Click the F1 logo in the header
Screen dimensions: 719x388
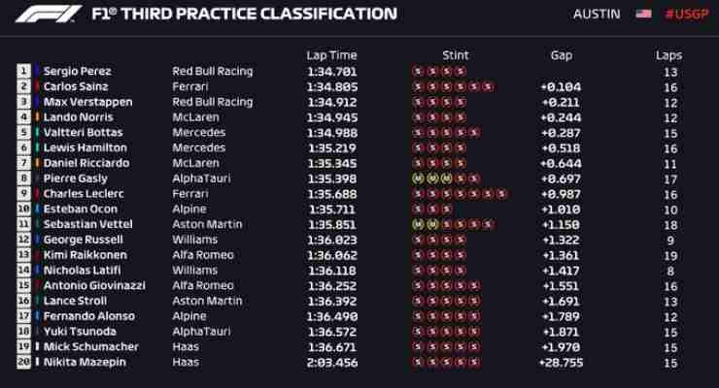coord(49,14)
